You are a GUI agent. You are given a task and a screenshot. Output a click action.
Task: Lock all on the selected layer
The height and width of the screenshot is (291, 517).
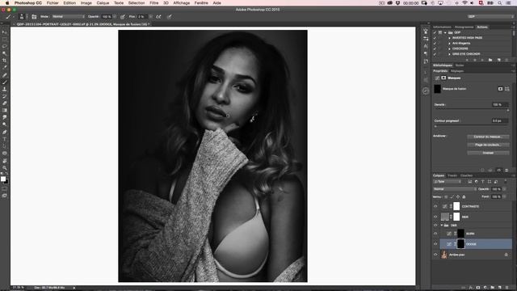pos(464,196)
